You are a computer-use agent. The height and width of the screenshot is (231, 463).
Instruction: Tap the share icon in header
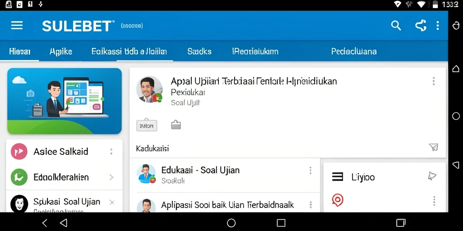pyautogui.click(x=421, y=26)
